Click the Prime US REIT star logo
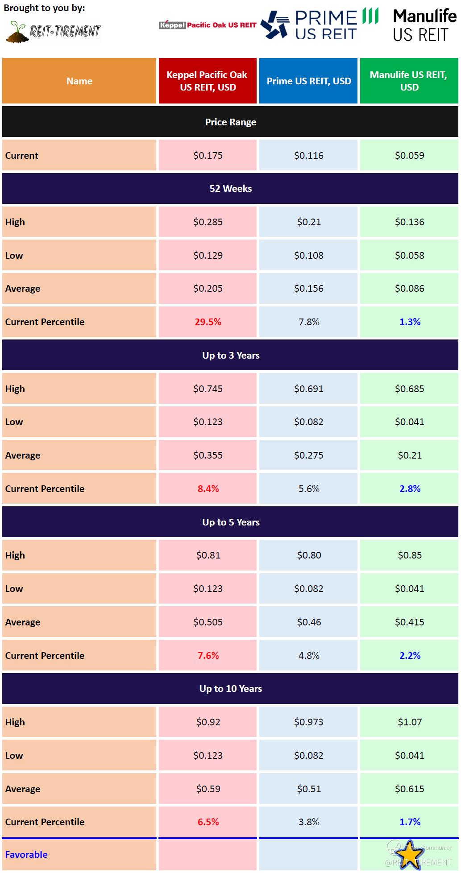Screen dimensions: 461x873 coord(275,25)
